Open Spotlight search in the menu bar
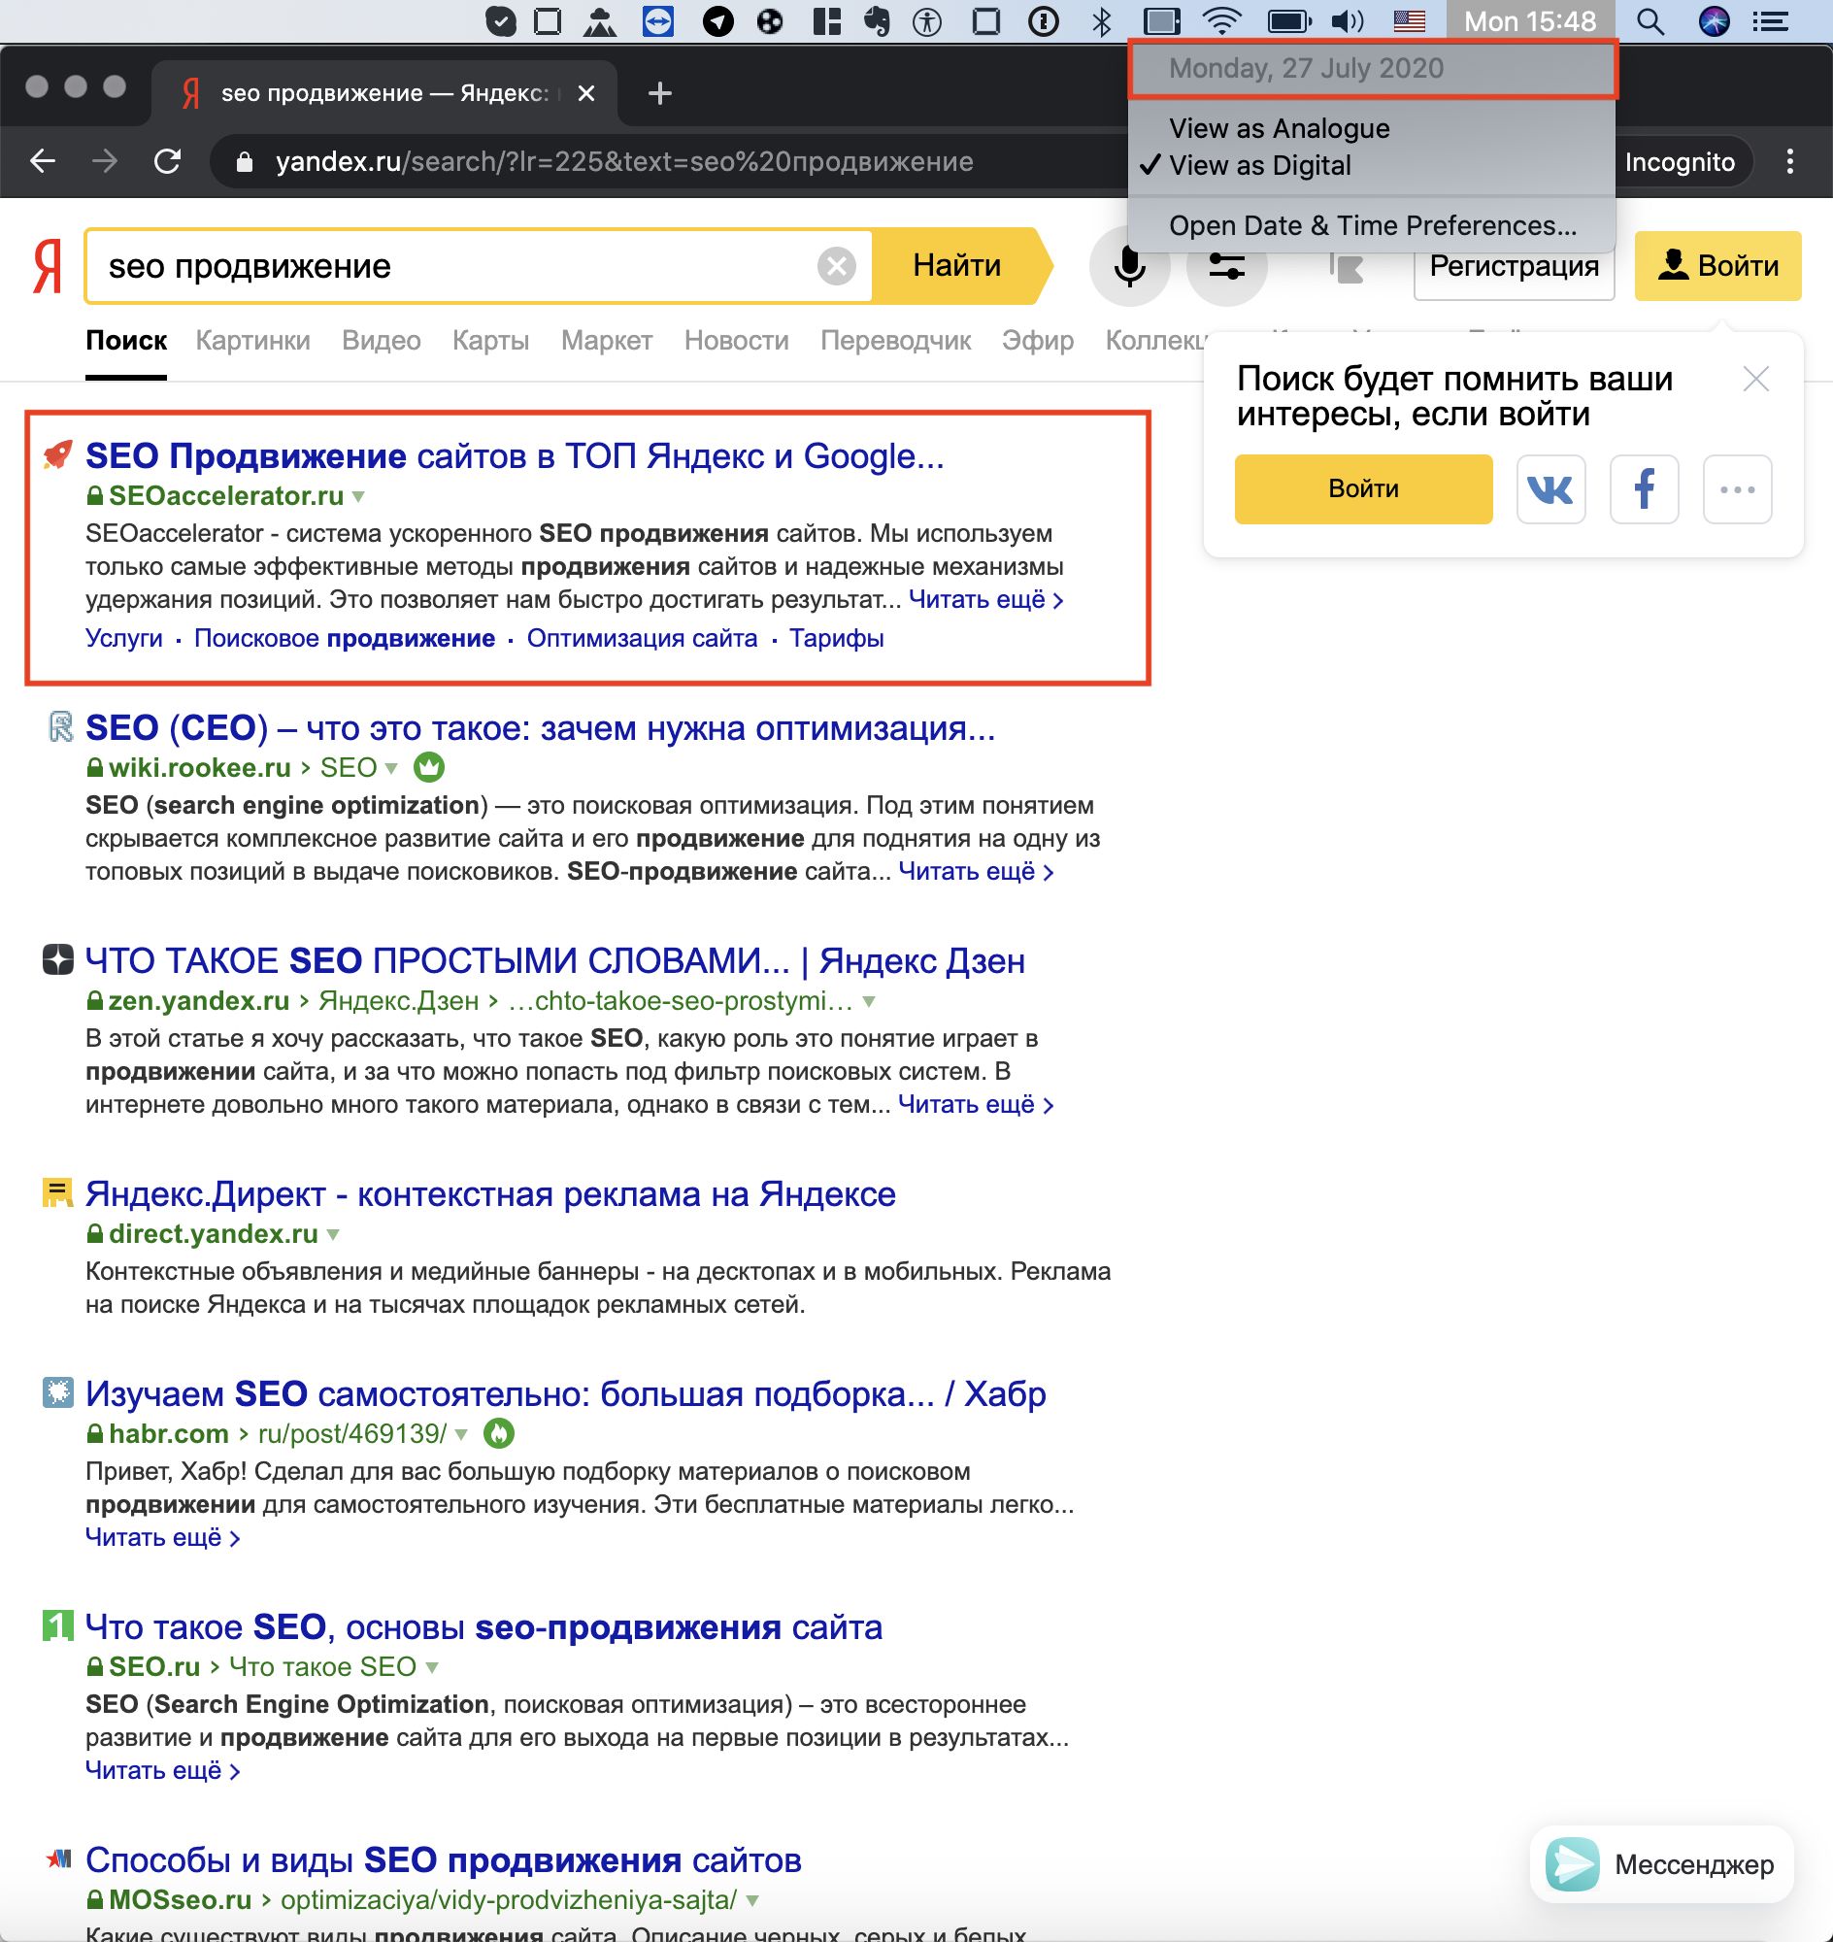Viewport: 1833px width, 1942px height. pos(1652,19)
